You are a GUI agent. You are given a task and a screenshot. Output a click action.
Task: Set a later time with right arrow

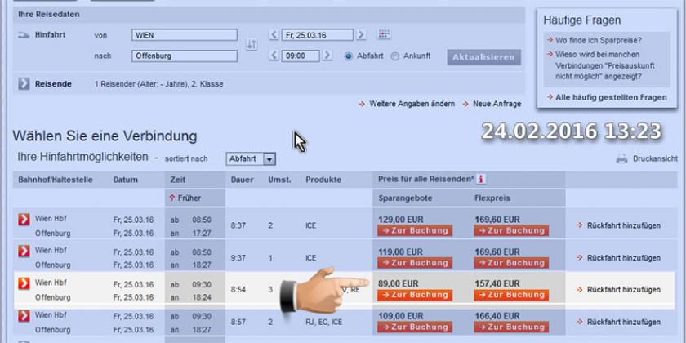[x=327, y=56]
